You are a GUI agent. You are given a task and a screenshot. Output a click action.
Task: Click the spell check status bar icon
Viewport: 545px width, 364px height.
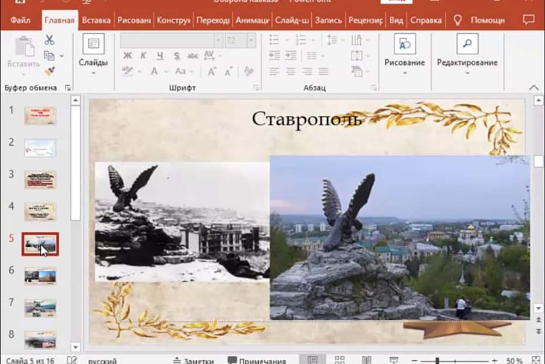pyautogui.click(x=72, y=360)
